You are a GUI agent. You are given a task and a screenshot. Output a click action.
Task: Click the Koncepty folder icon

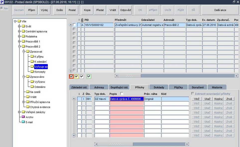click(x=32, y=71)
